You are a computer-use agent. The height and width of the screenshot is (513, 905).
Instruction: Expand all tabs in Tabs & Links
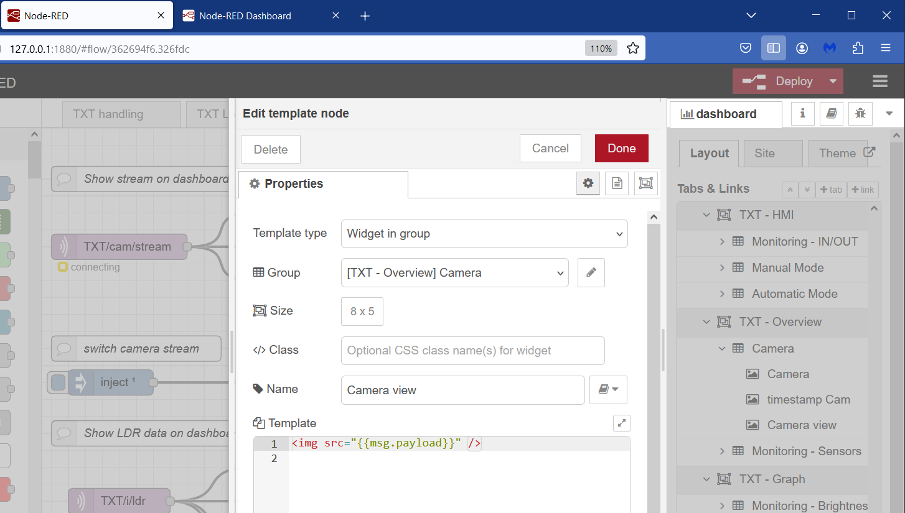pos(807,190)
